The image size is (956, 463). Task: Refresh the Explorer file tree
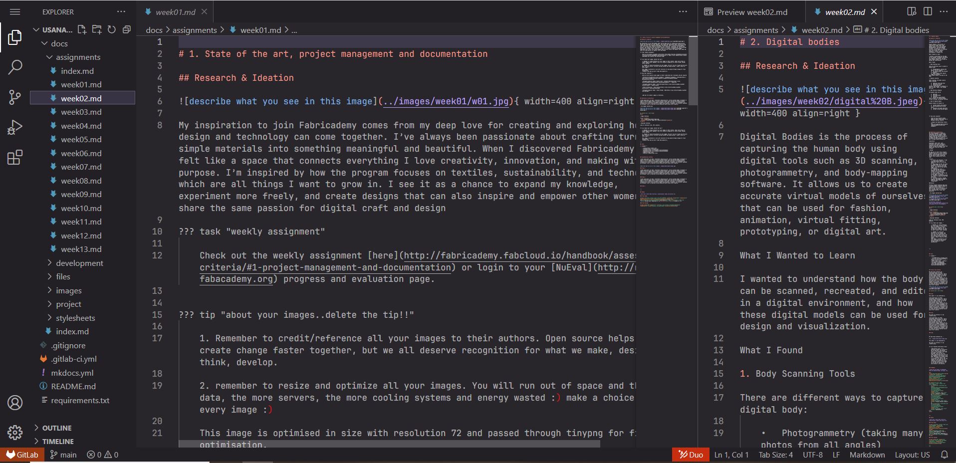click(112, 30)
